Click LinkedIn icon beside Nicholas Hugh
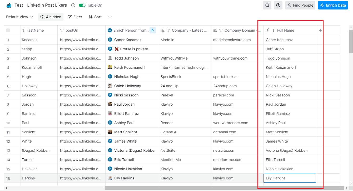353x191 pixels. [110, 77]
